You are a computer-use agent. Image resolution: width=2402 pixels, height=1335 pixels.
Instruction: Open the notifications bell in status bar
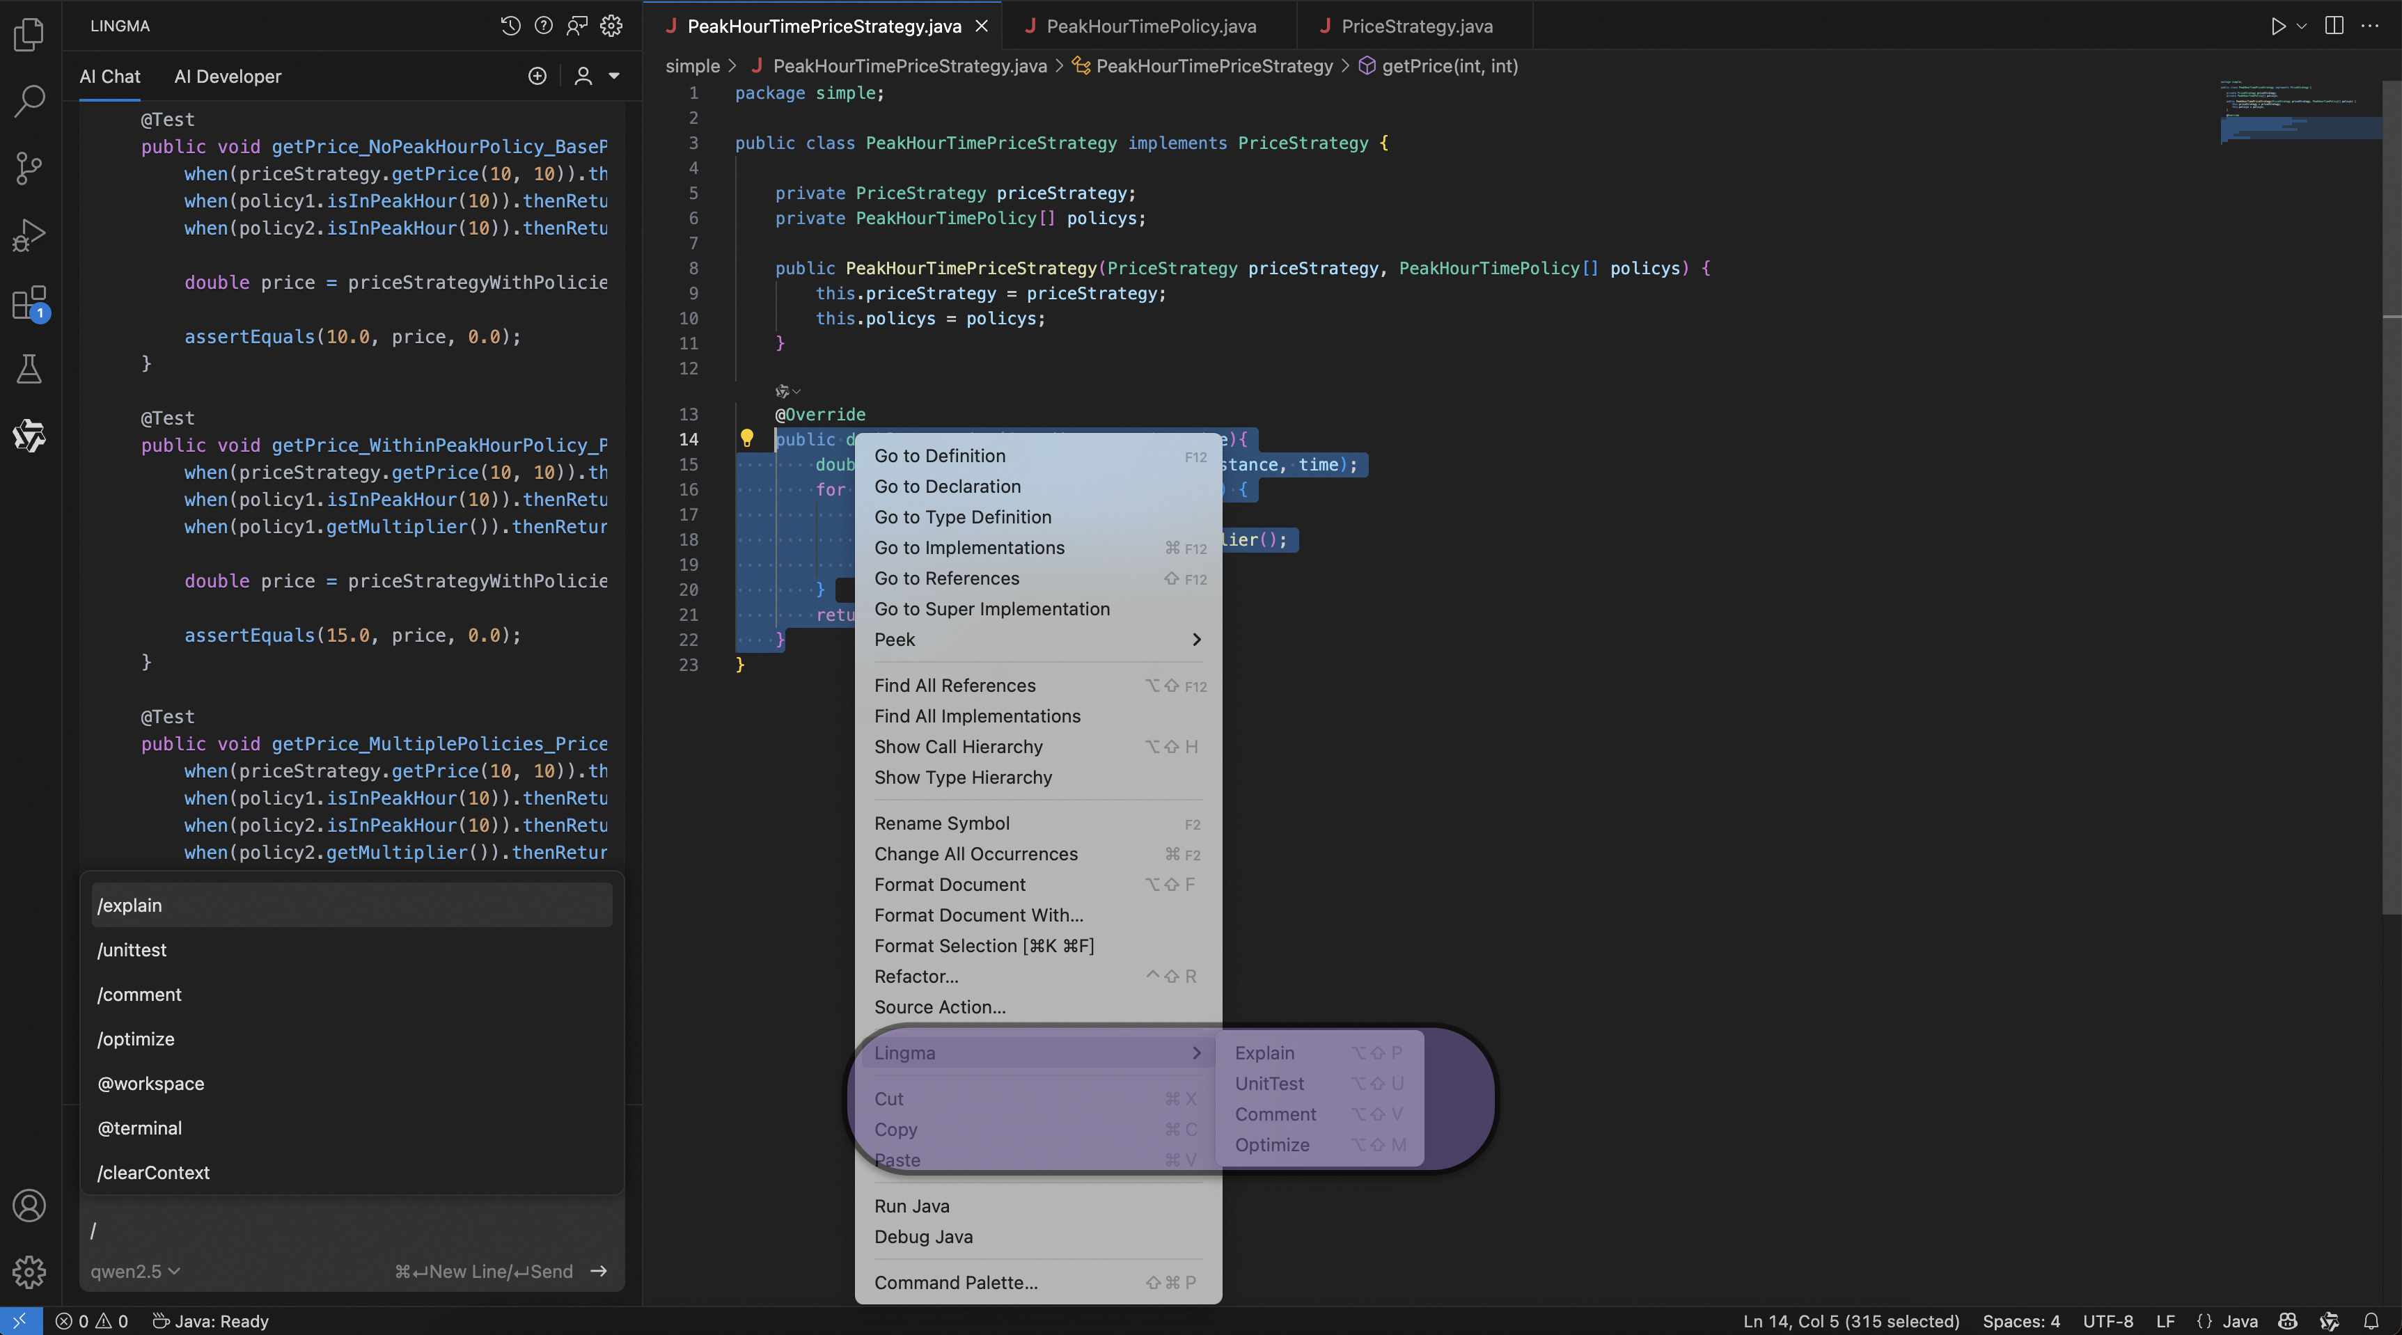(2371, 1321)
